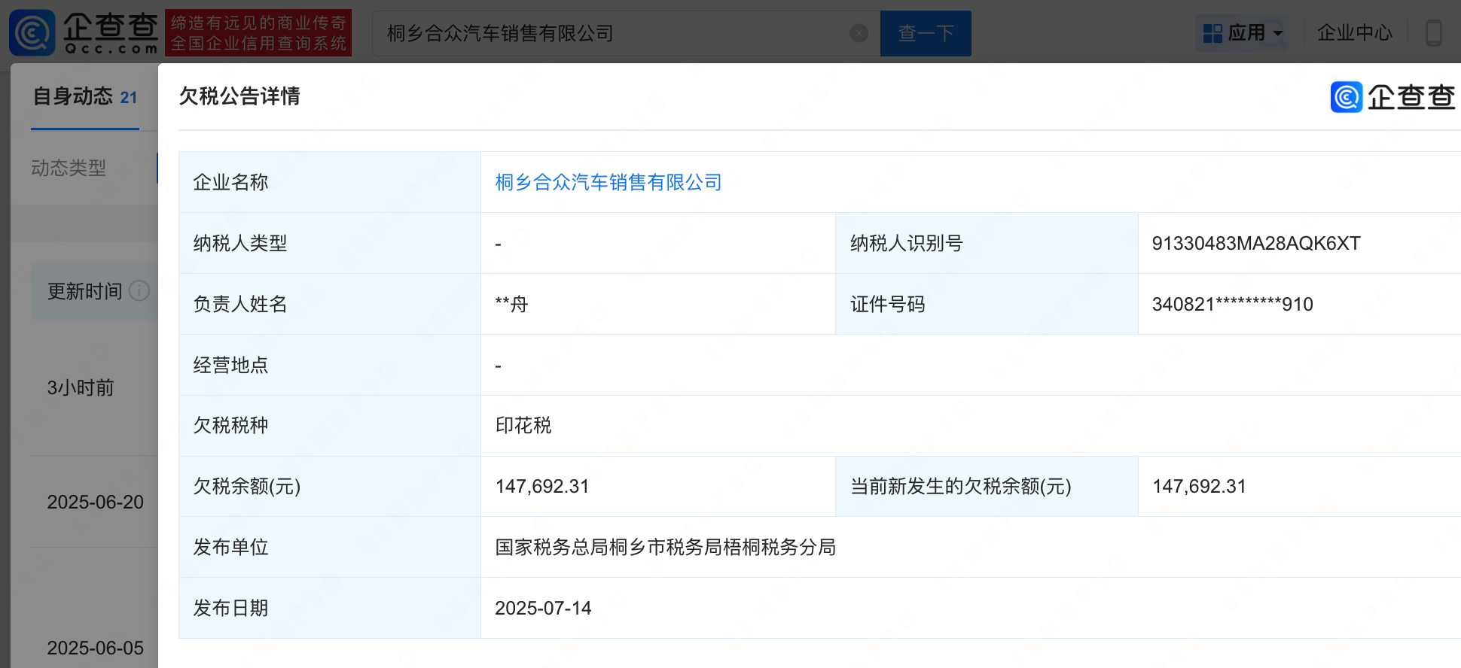Viewport: 1461px width, 668px height.
Task: Select the 2025-06-20 update row
Action: pos(95,502)
